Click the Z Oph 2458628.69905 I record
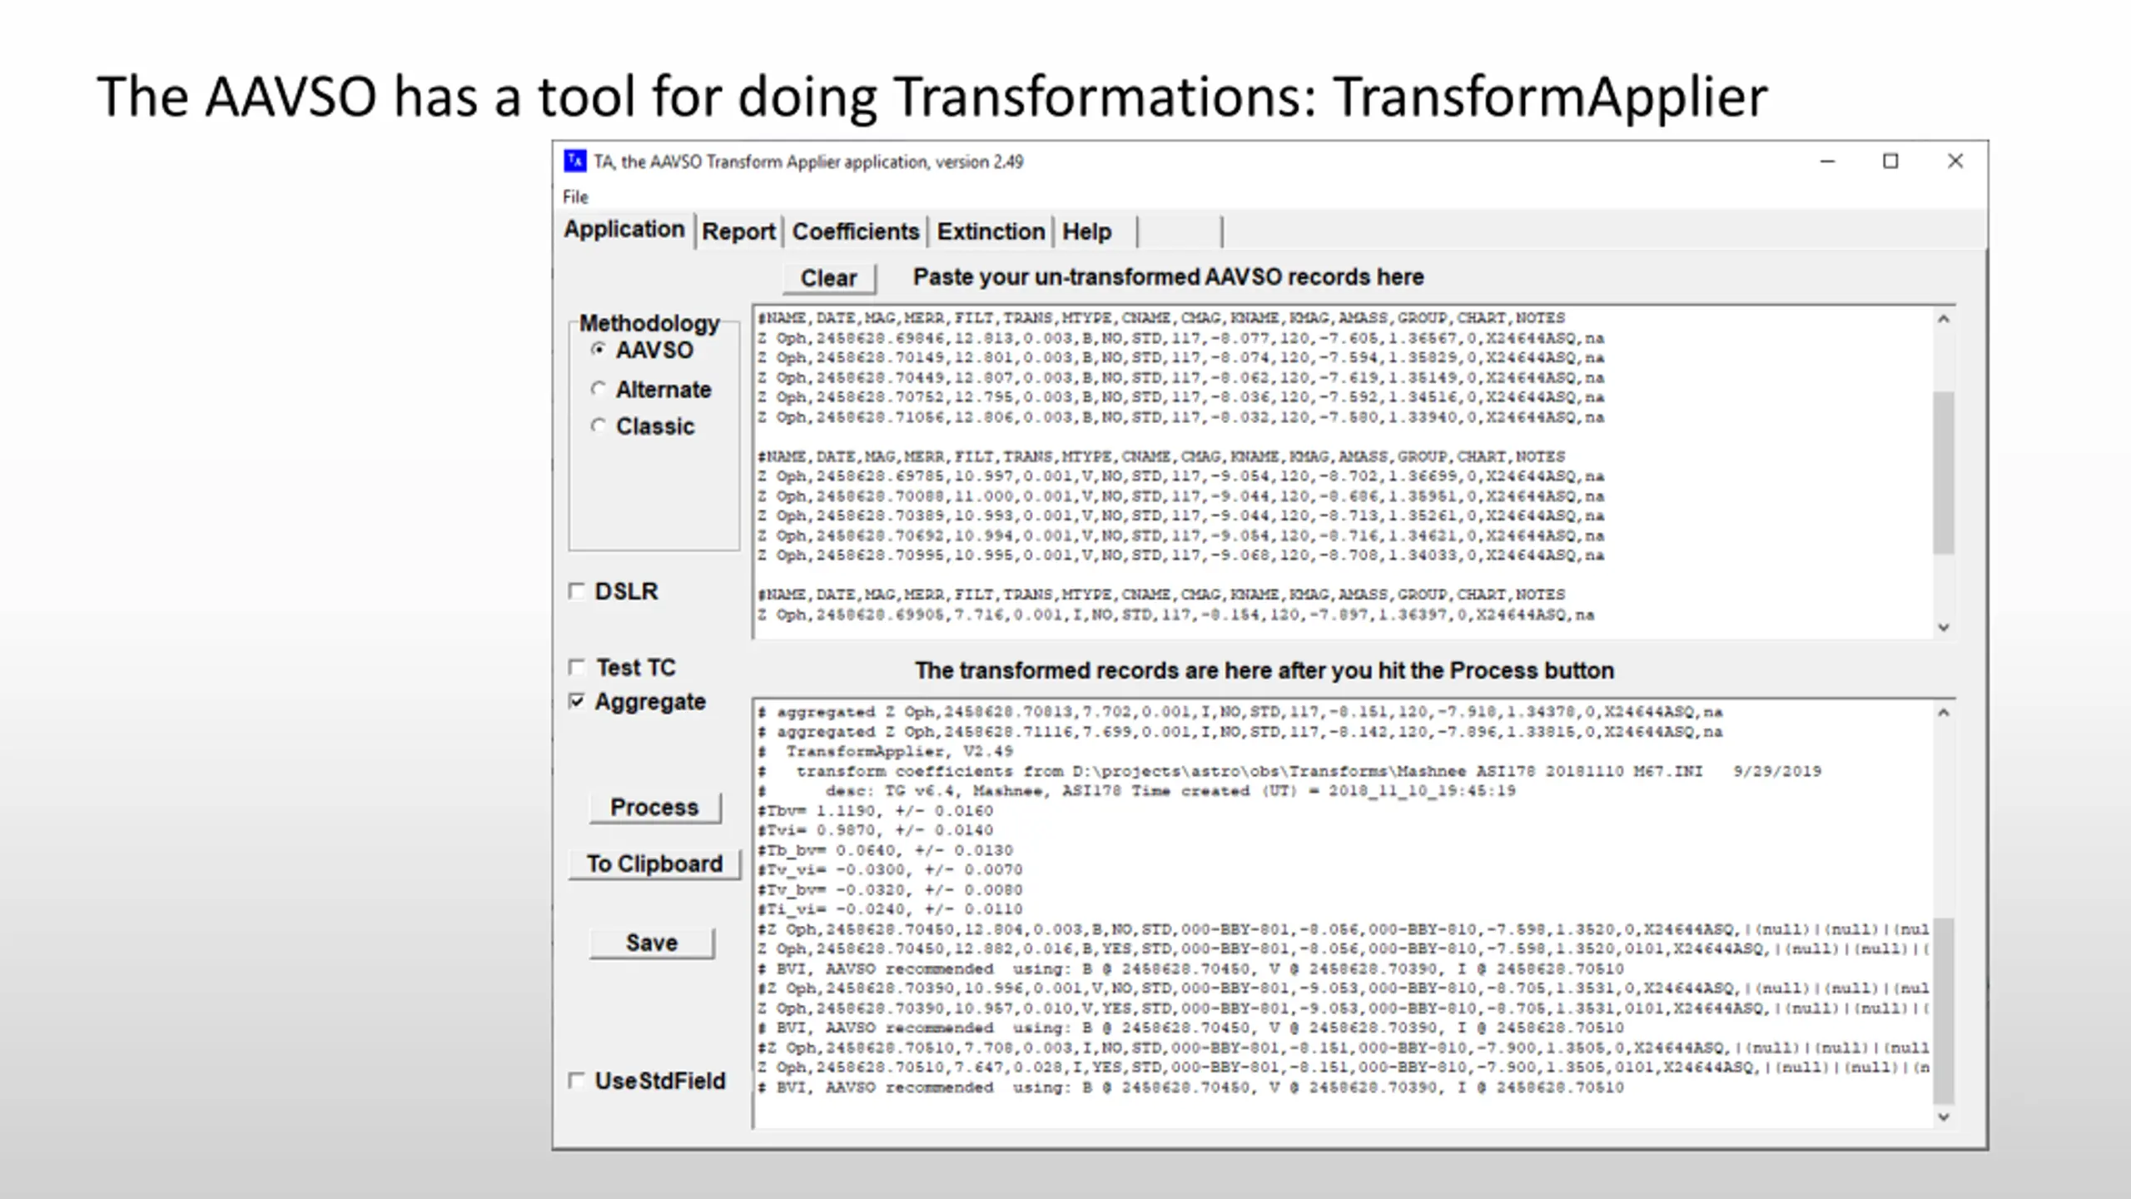2131x1199 pixels. click(1175, 614)
